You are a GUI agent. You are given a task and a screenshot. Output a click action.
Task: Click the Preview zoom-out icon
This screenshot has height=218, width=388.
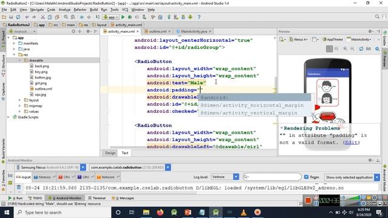(x=352, y=49)
